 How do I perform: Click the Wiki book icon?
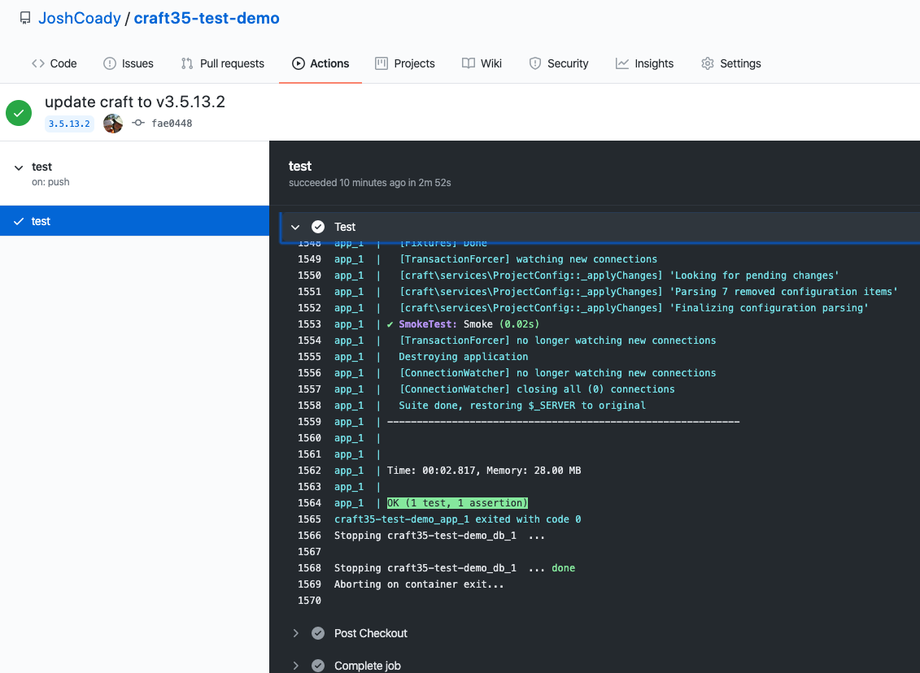tap(469, 63)
